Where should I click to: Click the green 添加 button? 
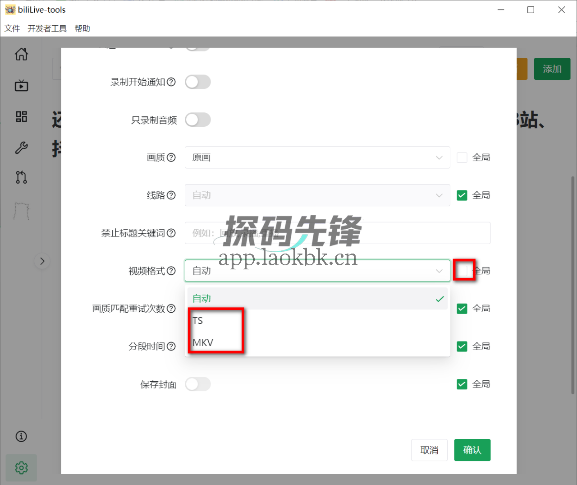tap(552, 69)
